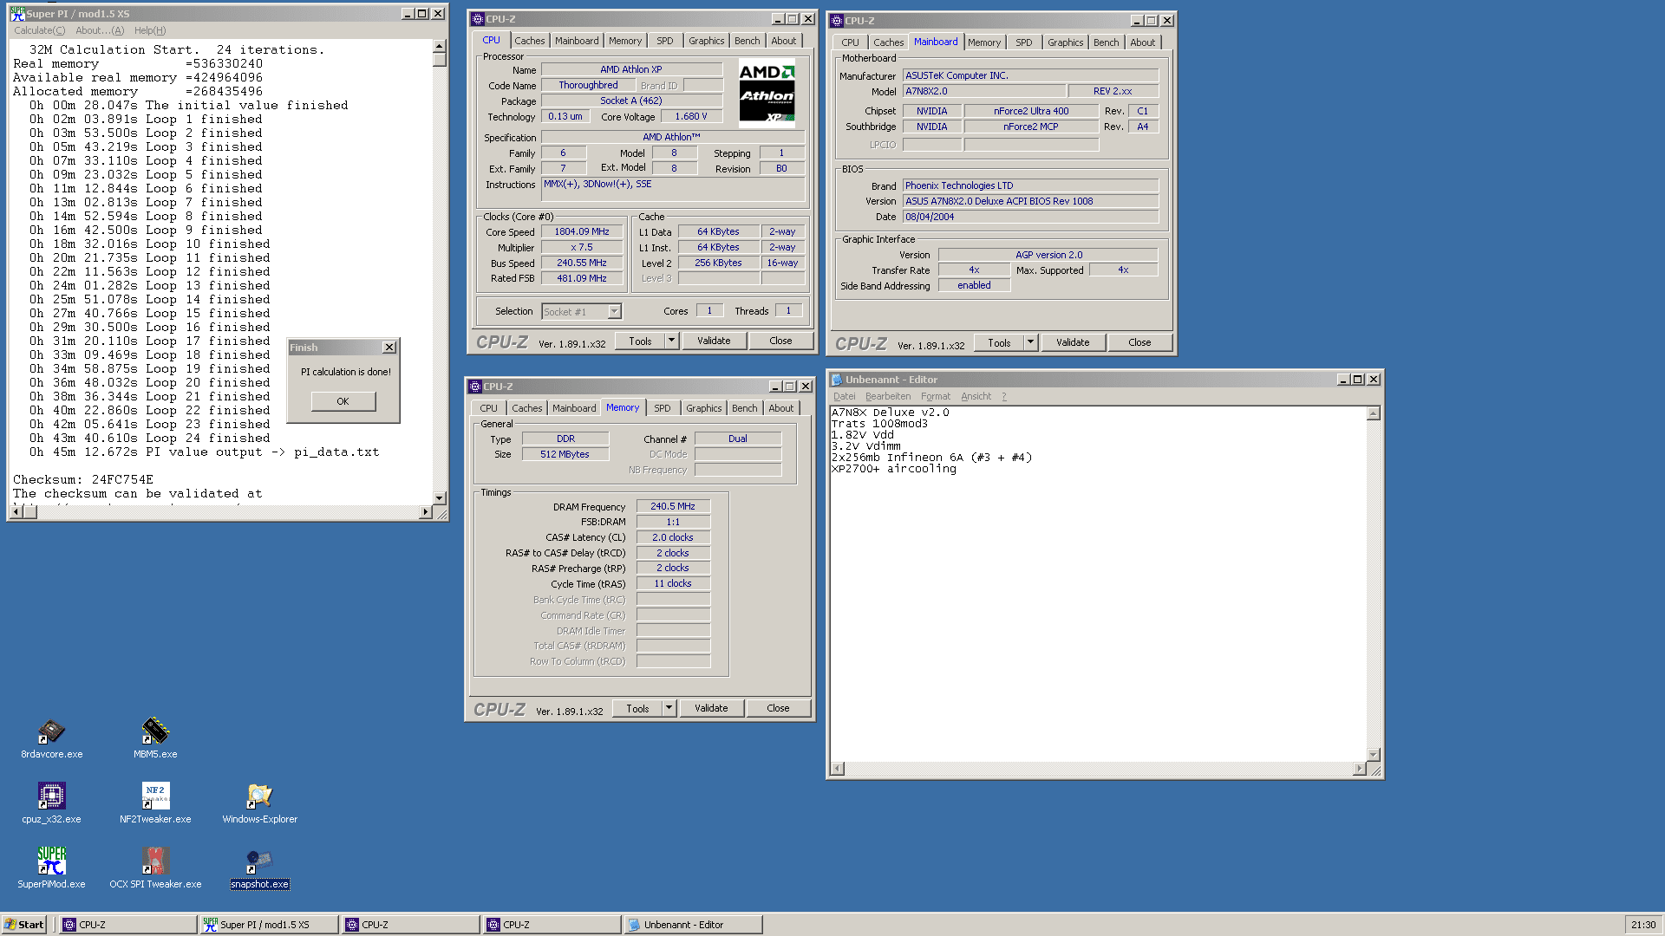The width and height of the screenshot is (1665, 936).
Task: Click Close button in CPU-Z CPU window
Action: click(780, 341)
